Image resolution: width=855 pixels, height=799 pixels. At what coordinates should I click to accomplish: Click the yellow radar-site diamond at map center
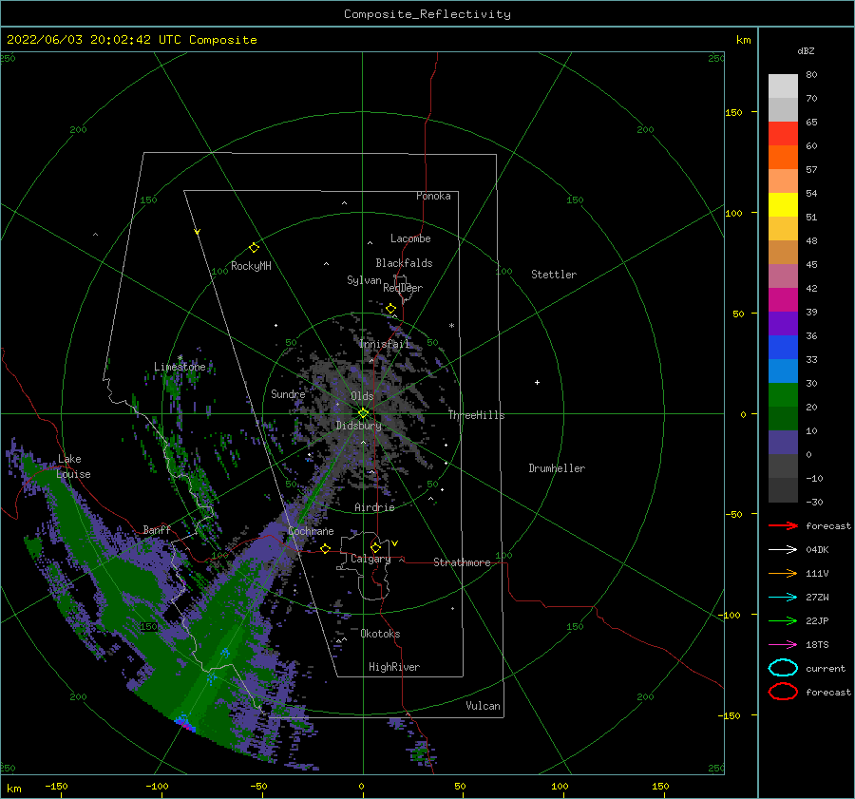[x=363, y=413]
